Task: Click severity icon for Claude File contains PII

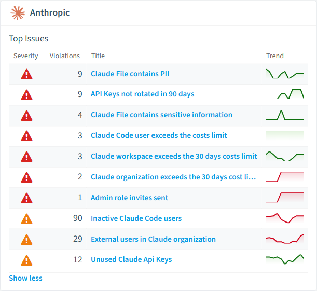Action: tap(26, 74)
